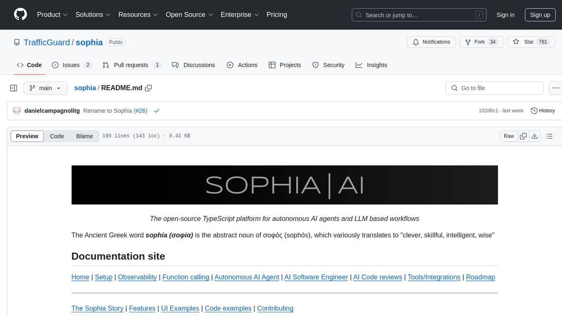Jump to the Features section

[142, 308]
